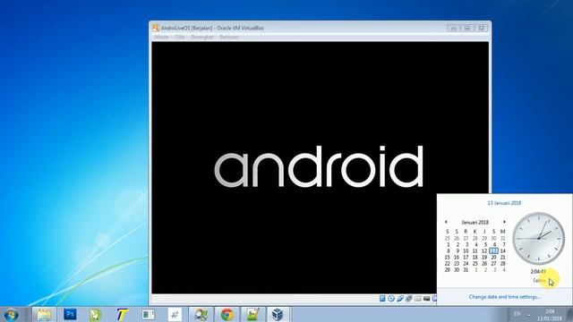Click the shared folders icon in VirtualBox status bar
The height and width of the screenshot is (322, 573).
(418, 298)
